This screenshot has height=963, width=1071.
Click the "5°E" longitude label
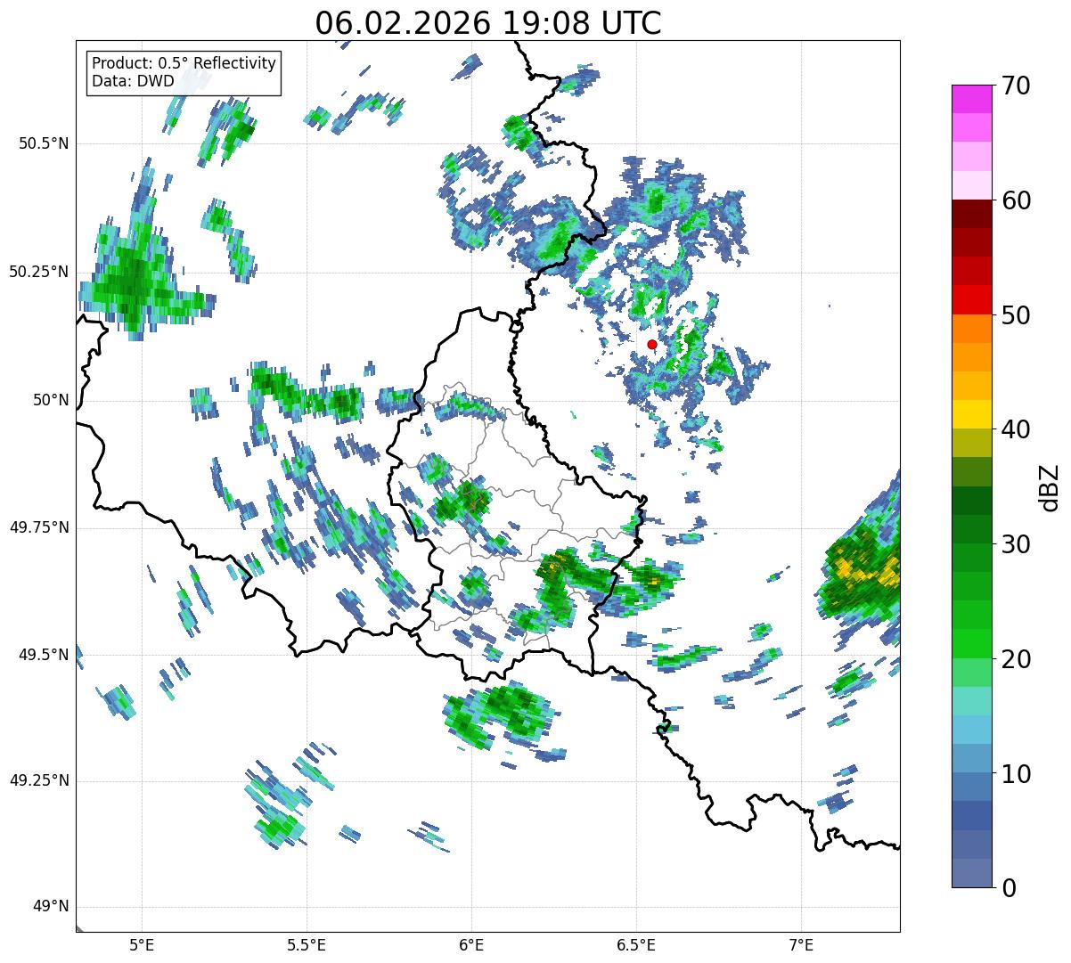142,944
